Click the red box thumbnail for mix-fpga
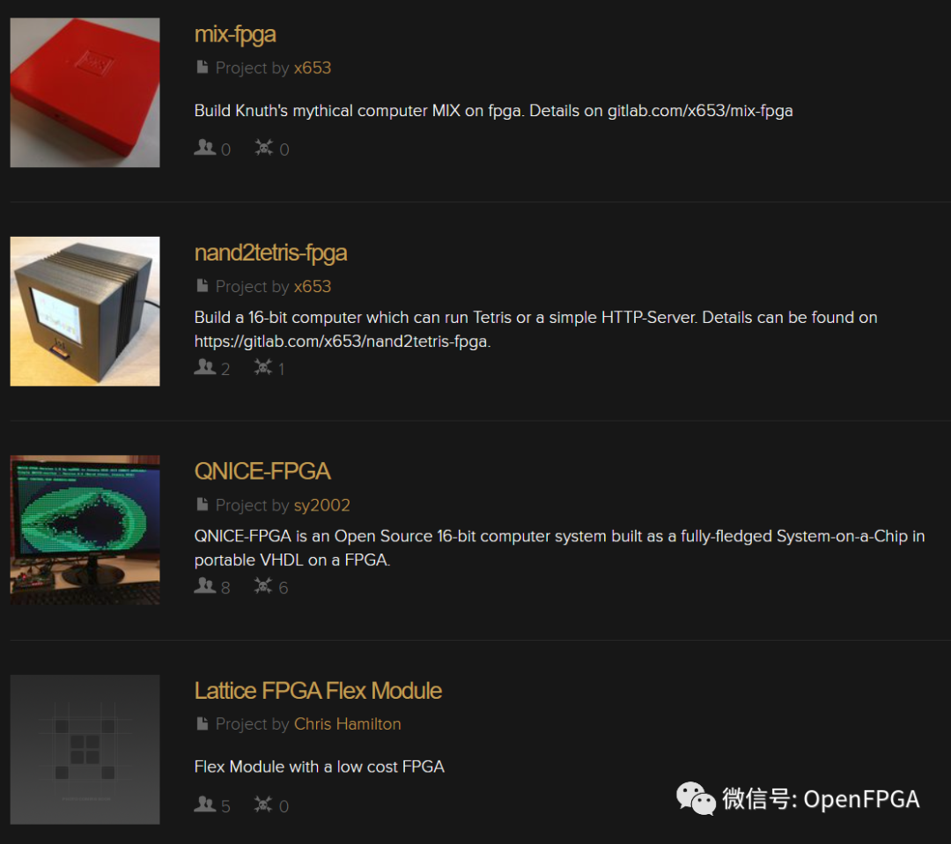Viewport: 951px width, 844px height. coord(85,92)
